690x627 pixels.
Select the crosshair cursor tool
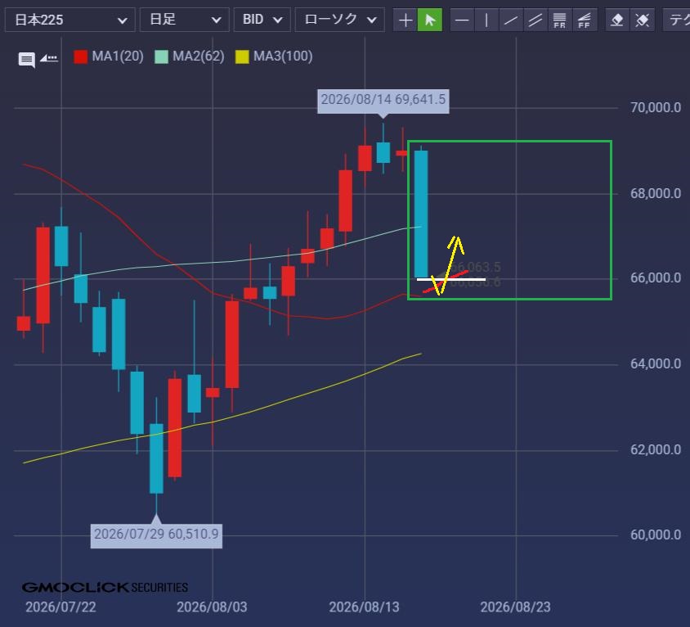(x=405, y=20)
